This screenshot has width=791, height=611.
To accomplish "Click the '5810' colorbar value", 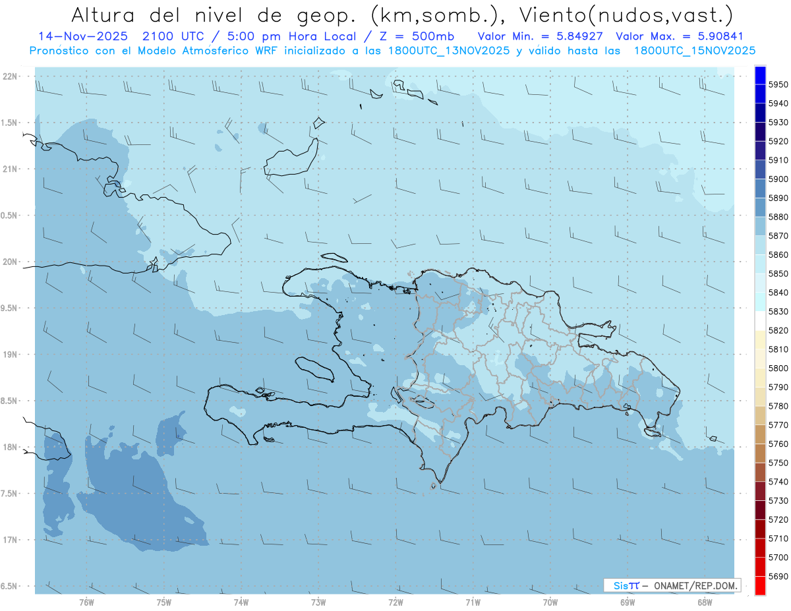I will (778, 349).
